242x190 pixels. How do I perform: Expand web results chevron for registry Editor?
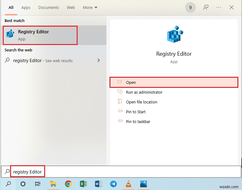coord(99,60)
